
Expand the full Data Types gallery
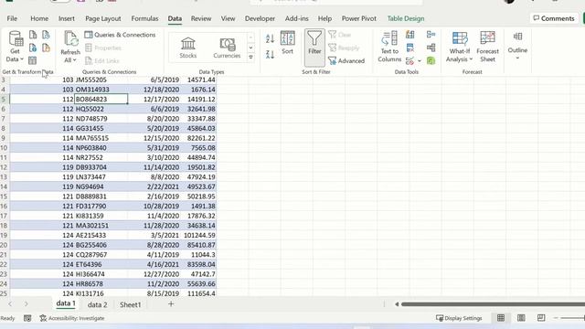250,58
